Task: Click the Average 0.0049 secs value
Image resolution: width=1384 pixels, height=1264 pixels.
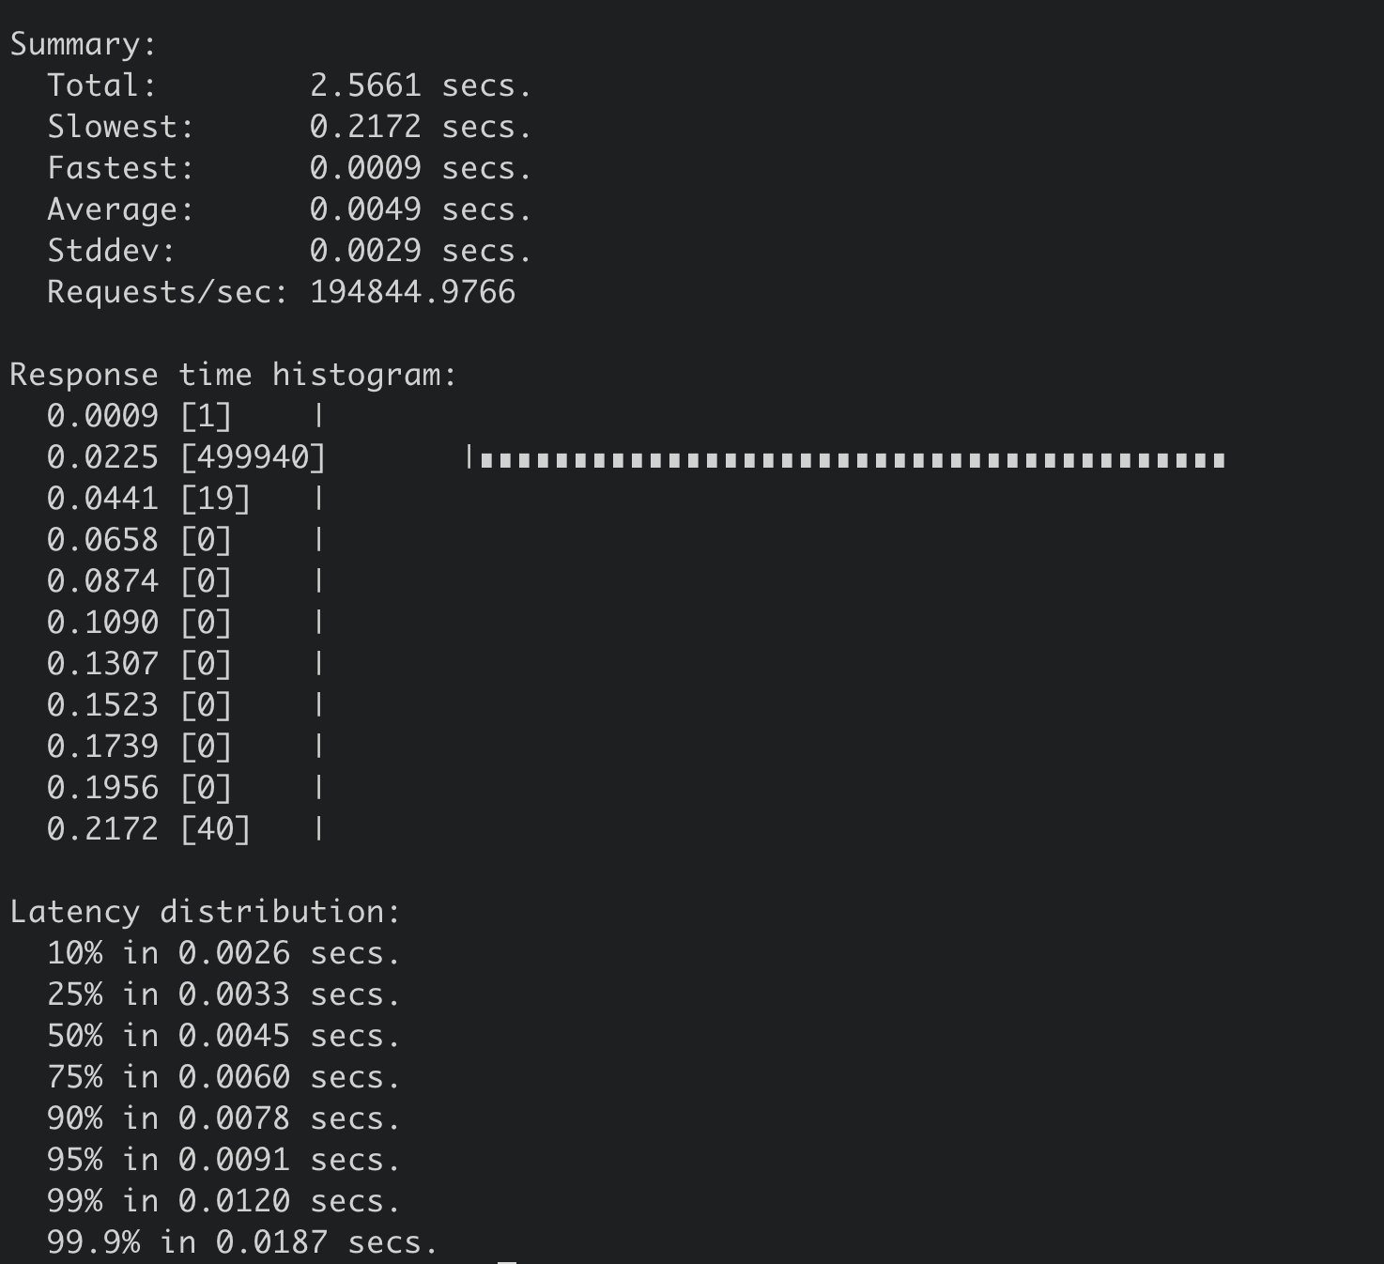Action: (421, 209)
